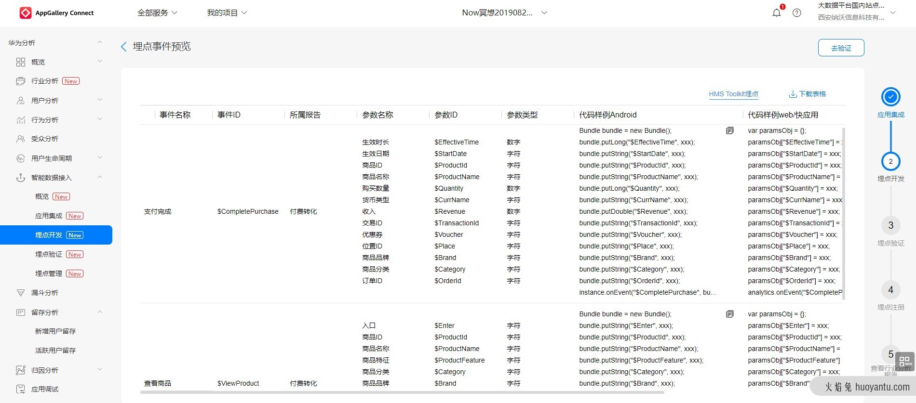
Task: Click the horizontal scrollbar under the table
Action: tap(402, 392)
